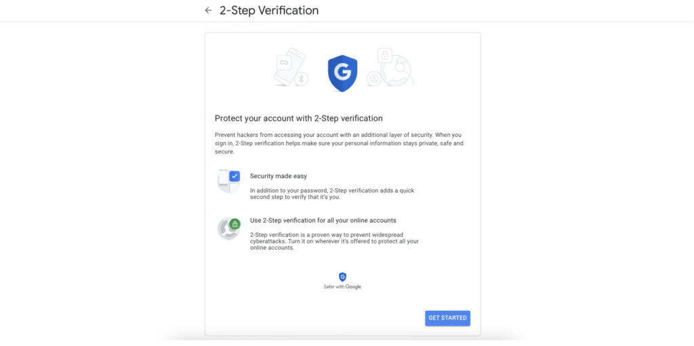
Task: Click the grey globe illustration
Action: point(399,71)
